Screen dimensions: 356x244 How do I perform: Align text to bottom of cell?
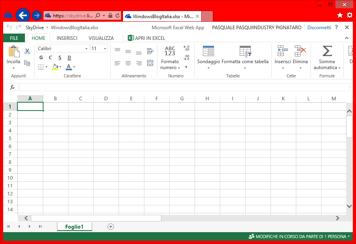[x=139, y=53]
